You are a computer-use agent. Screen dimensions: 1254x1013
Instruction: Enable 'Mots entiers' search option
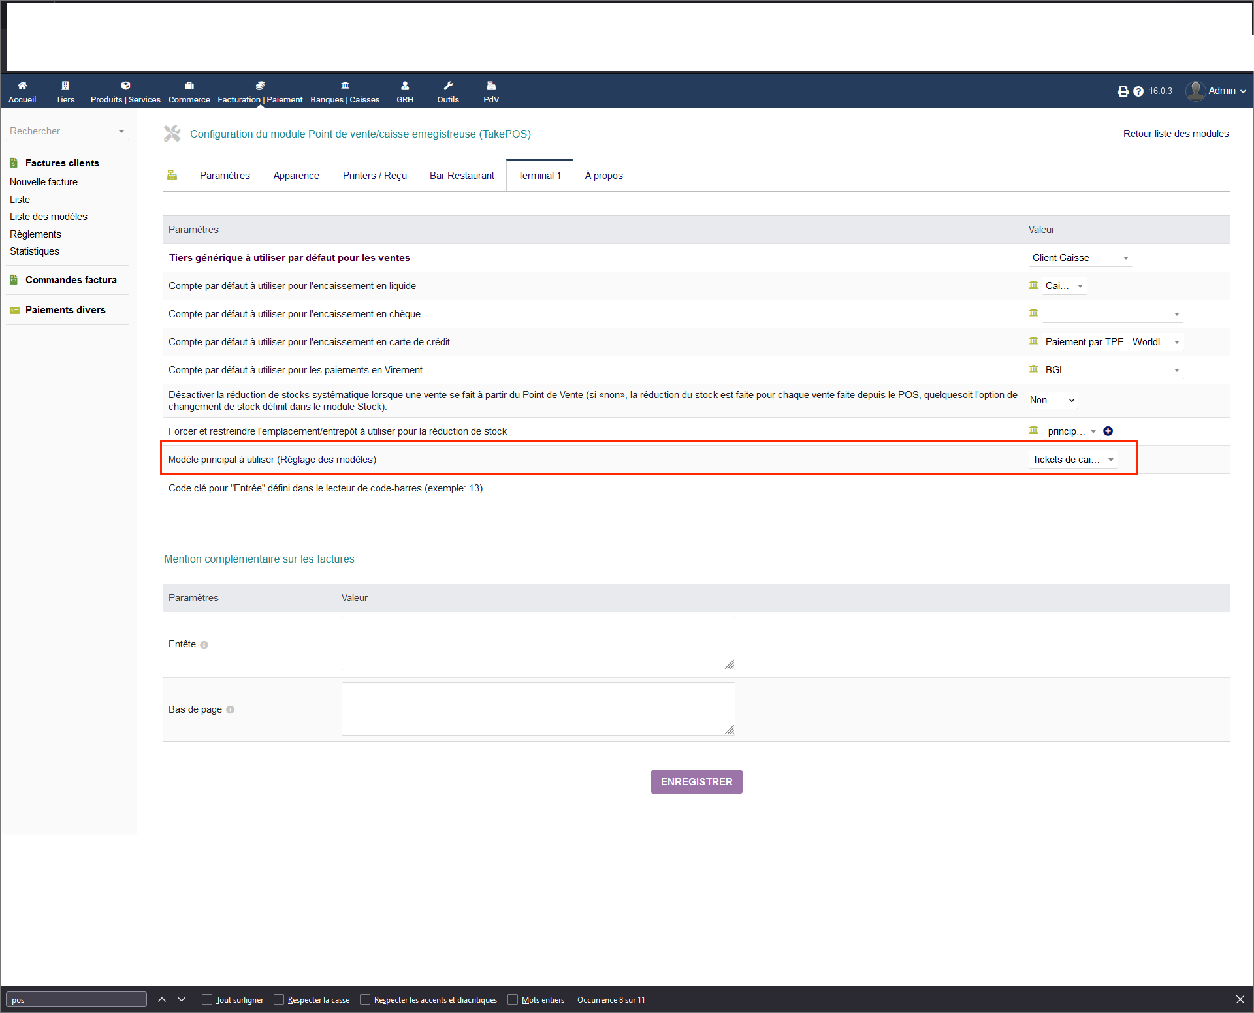[x=513, y=999]
